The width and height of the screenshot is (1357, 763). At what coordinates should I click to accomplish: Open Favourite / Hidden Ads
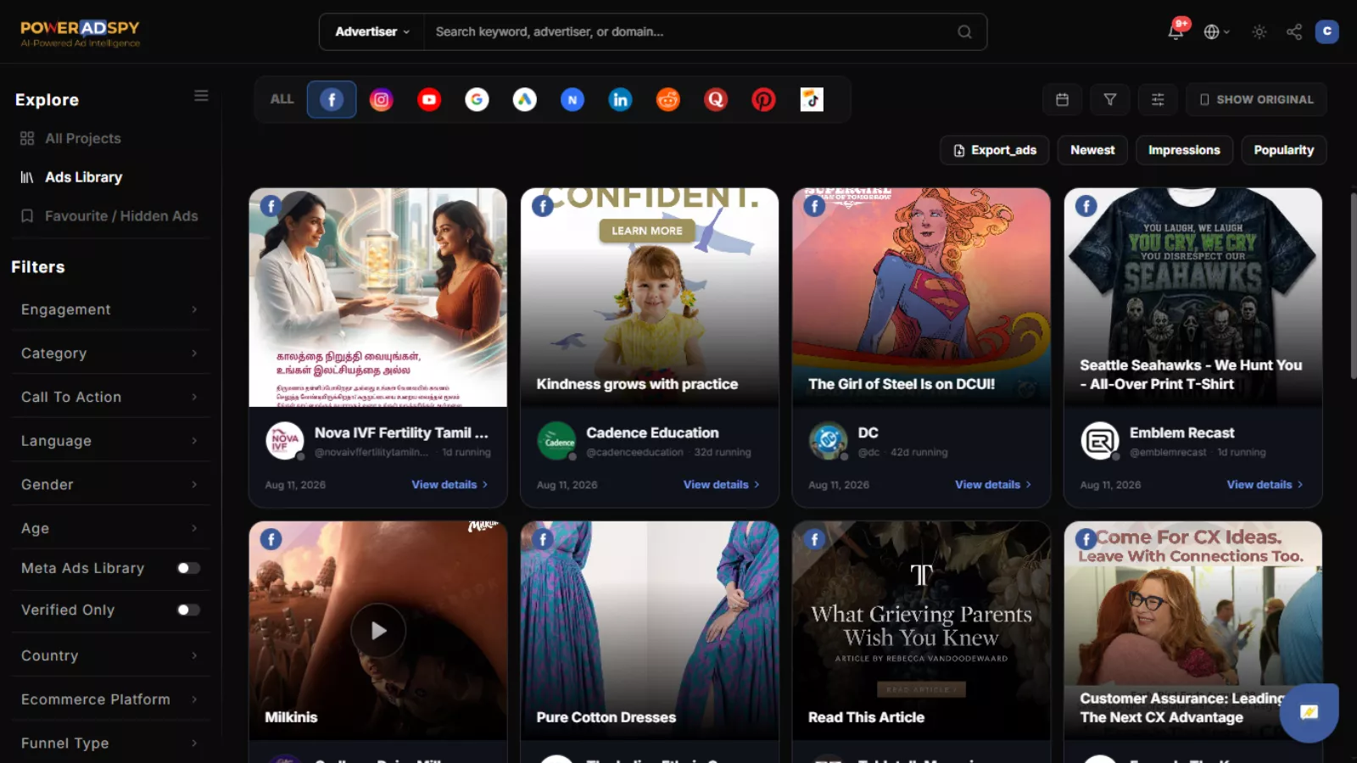[x=110, y=216]
